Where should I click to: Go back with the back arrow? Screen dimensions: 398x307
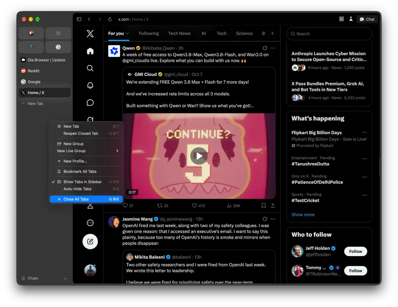point(89,19)
